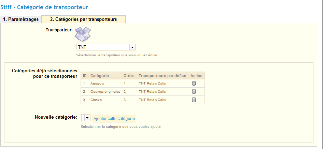Screen dimensions: 323x149
Task: Click the Ordre column header
Action: 129,76
